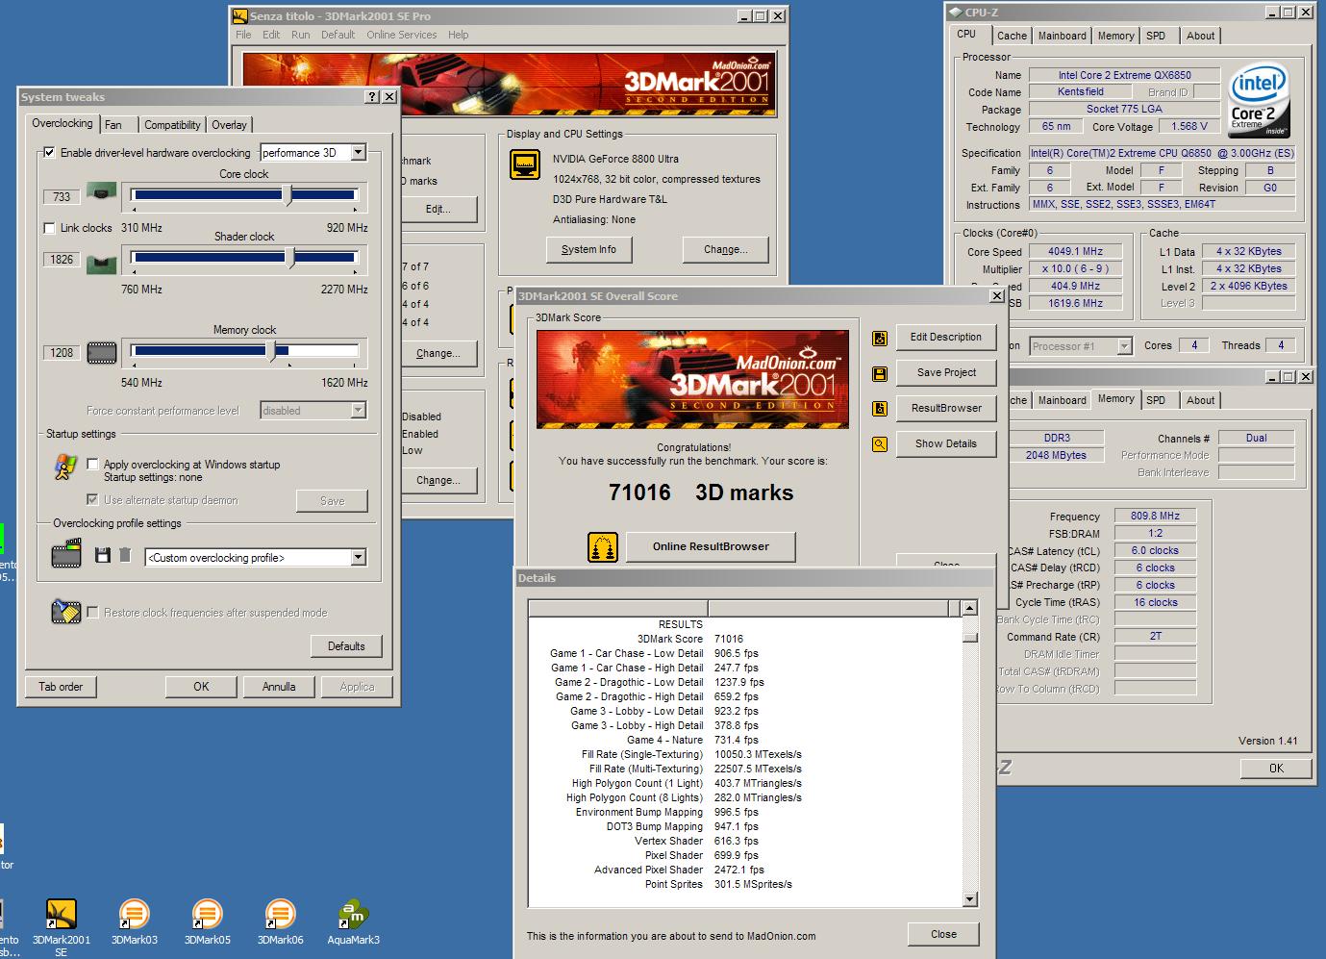Click the core clock GPU icon
The width and height of the screenshot is (1326, 959).
(102, 191)
